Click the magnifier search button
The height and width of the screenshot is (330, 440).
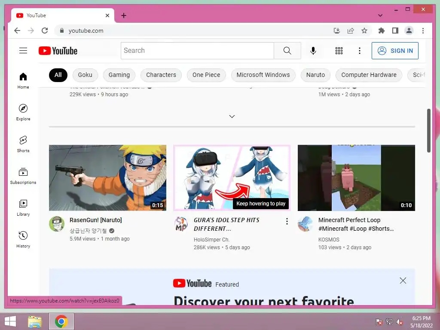[287, 51]
